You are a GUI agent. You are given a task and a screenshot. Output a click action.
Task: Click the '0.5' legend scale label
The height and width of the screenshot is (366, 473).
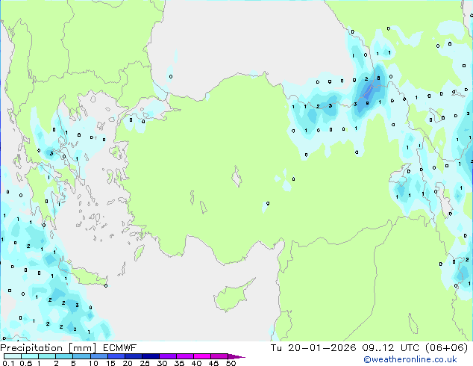[26, 363]
